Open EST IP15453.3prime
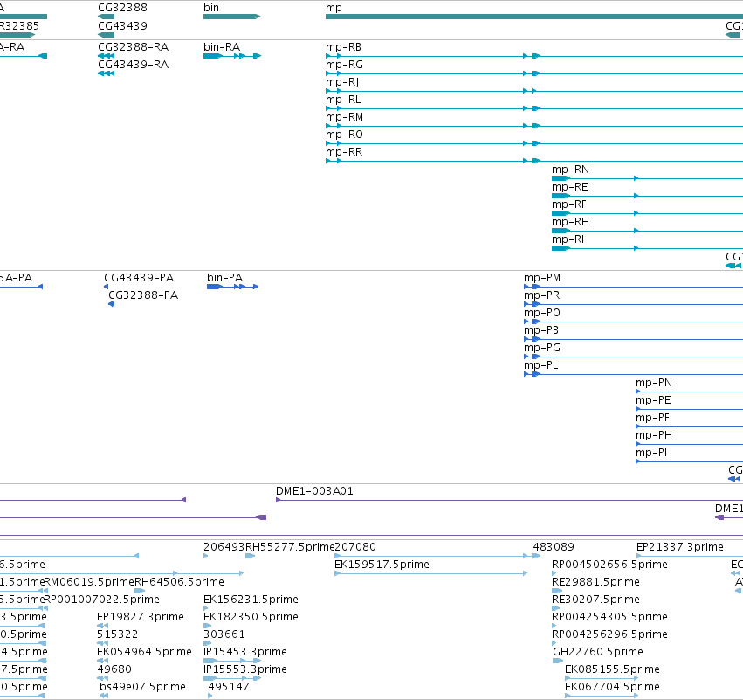This screenshot has height=700, width=743. coord(245,652)
